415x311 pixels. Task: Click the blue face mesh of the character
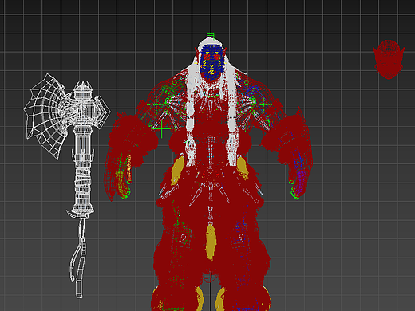[x=212, y=62]
